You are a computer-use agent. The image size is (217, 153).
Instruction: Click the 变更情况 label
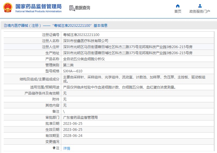tap(53, 142)
